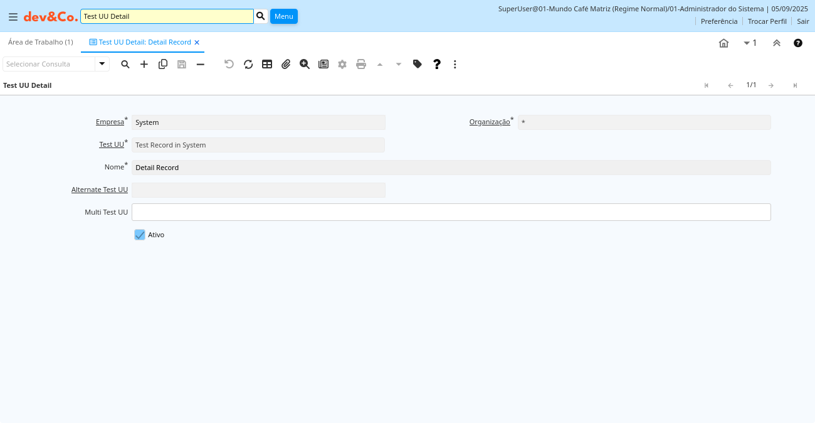Open Zoom Across magnifier icon

click(x=305, y=64)
